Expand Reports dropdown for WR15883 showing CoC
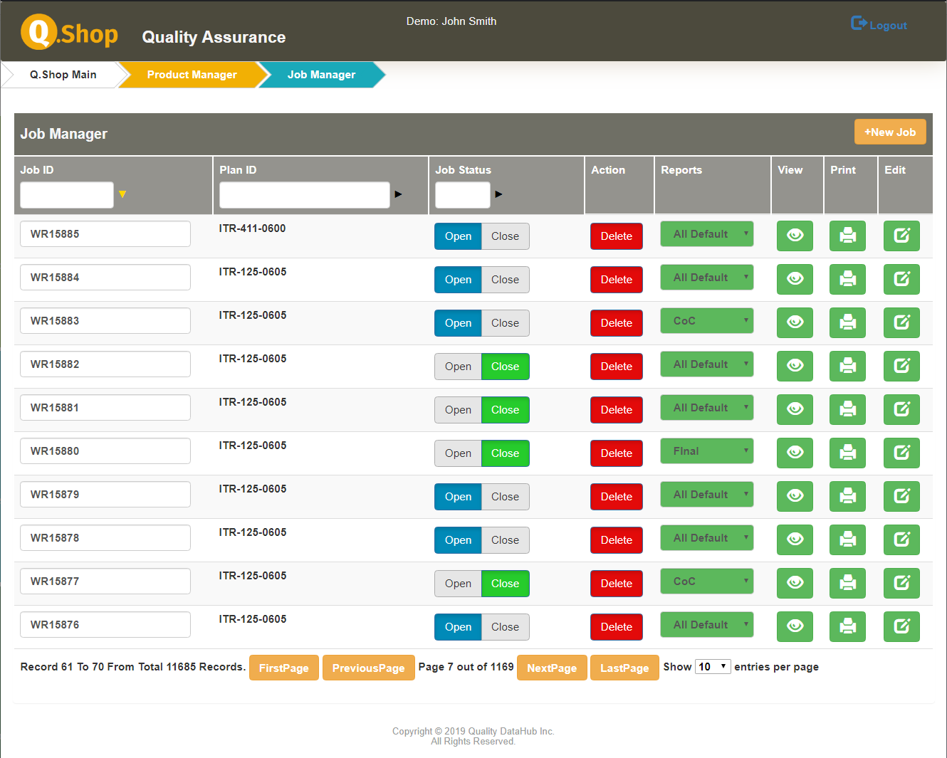The width and height of the screenshot is (947, 758). (x=706, y=321)
